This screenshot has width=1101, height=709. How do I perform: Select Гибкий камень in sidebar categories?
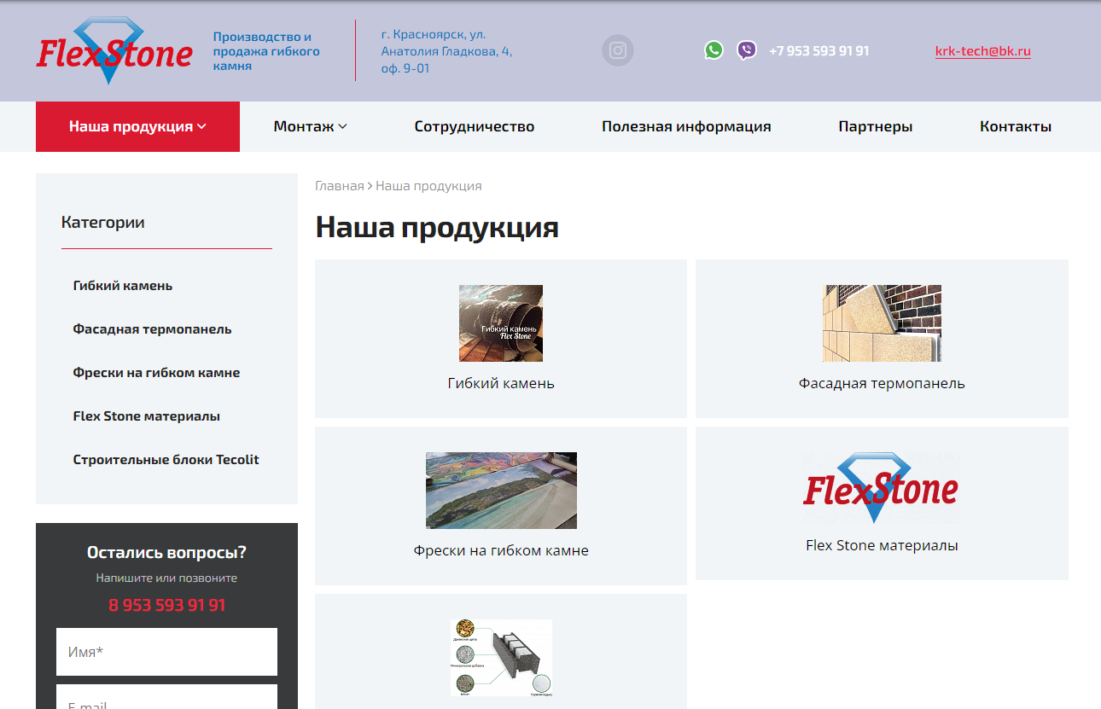123,286
